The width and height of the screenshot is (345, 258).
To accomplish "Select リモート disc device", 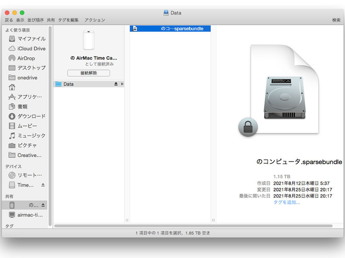I will click(x=25, y=175).
